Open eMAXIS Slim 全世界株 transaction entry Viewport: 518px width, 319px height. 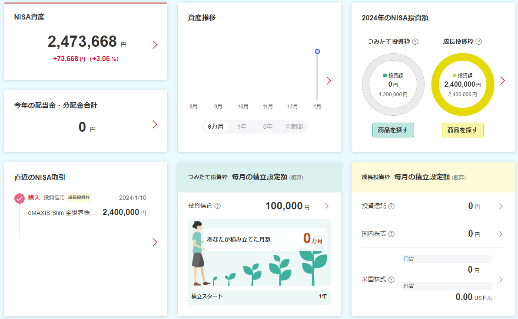click(87, 212)
